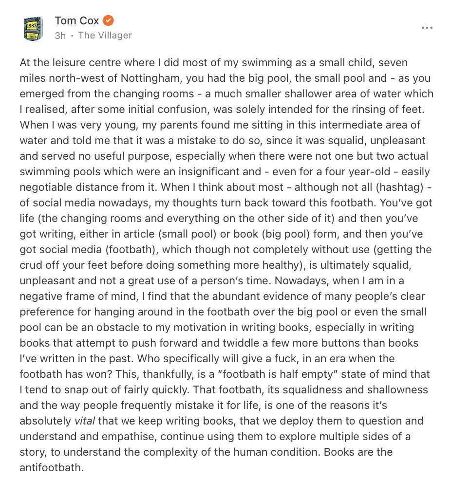This screenshot has height=481, width=451.
Task: Open the three-dot more options menu
Action: pyautogui.click(x=427, y=28)
